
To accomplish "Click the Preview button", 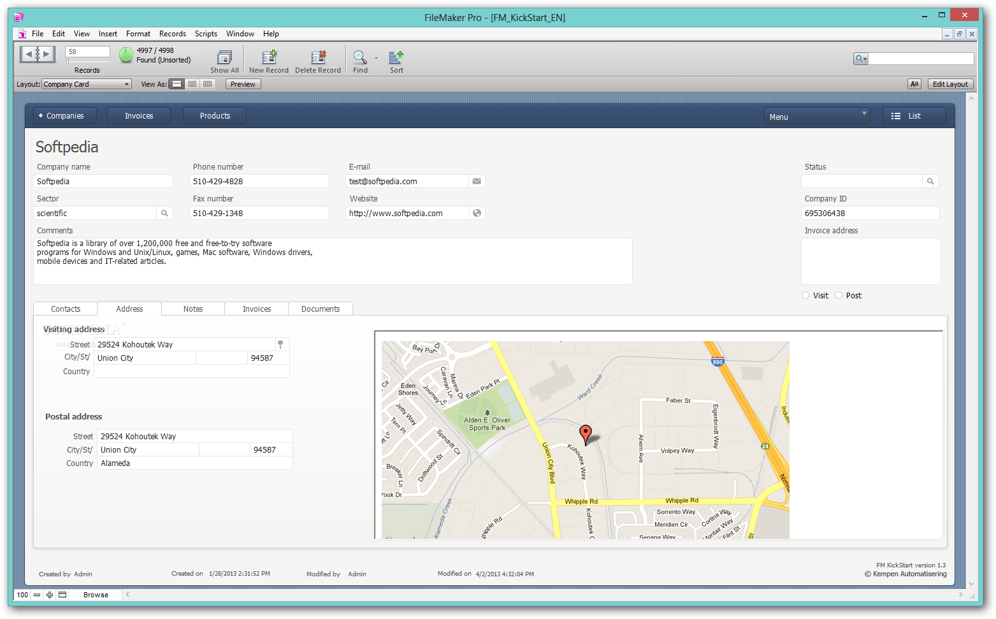I will pos(243,84).
